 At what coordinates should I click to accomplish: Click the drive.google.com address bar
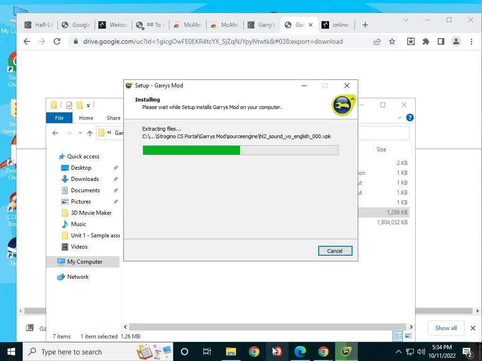213,41
